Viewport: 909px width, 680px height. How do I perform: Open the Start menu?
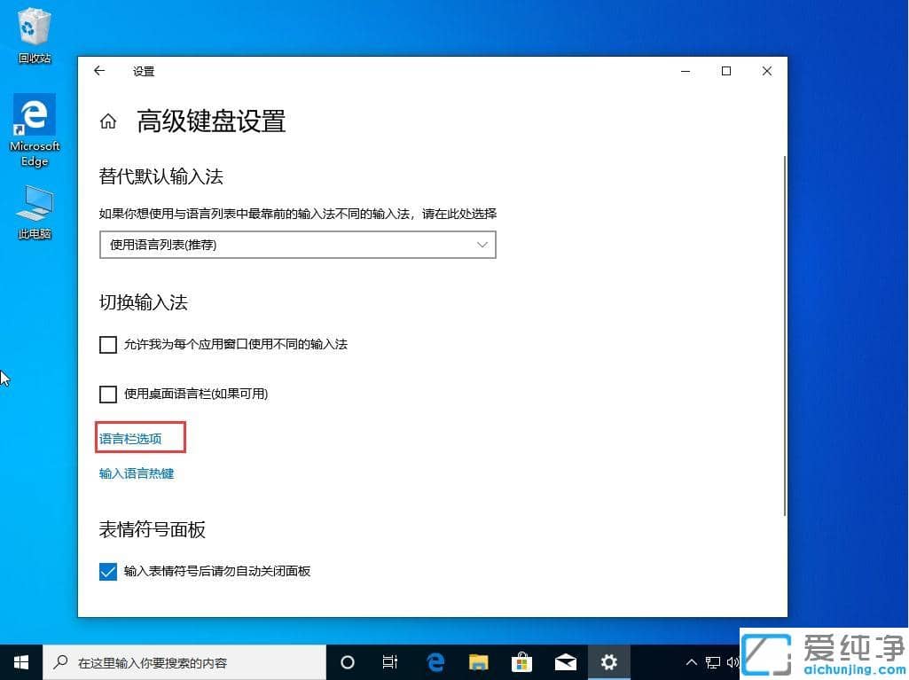coord(20,662)
